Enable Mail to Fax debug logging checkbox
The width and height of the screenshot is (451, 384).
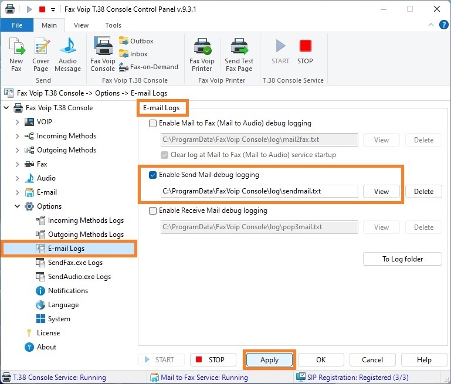click(x=152, y=123)
